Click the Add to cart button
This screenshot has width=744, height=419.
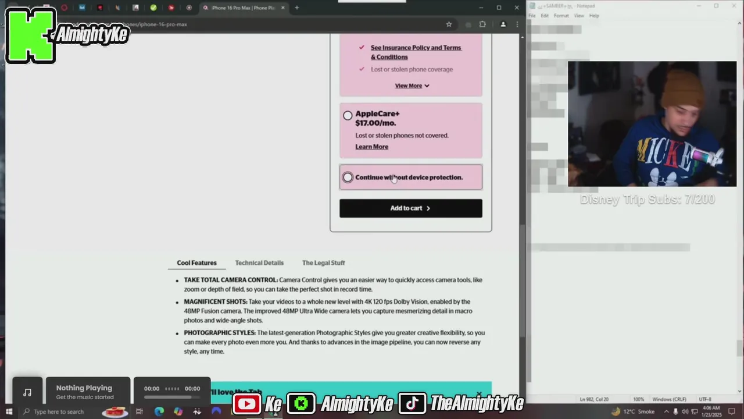tap(411, 208)
